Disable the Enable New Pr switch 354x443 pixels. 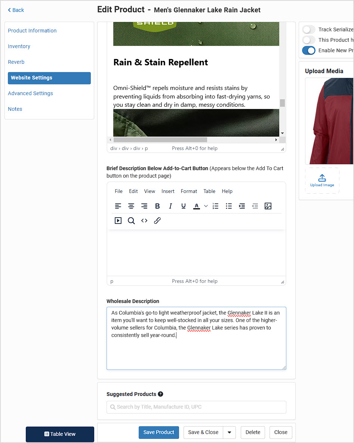[x=308, y=50]
